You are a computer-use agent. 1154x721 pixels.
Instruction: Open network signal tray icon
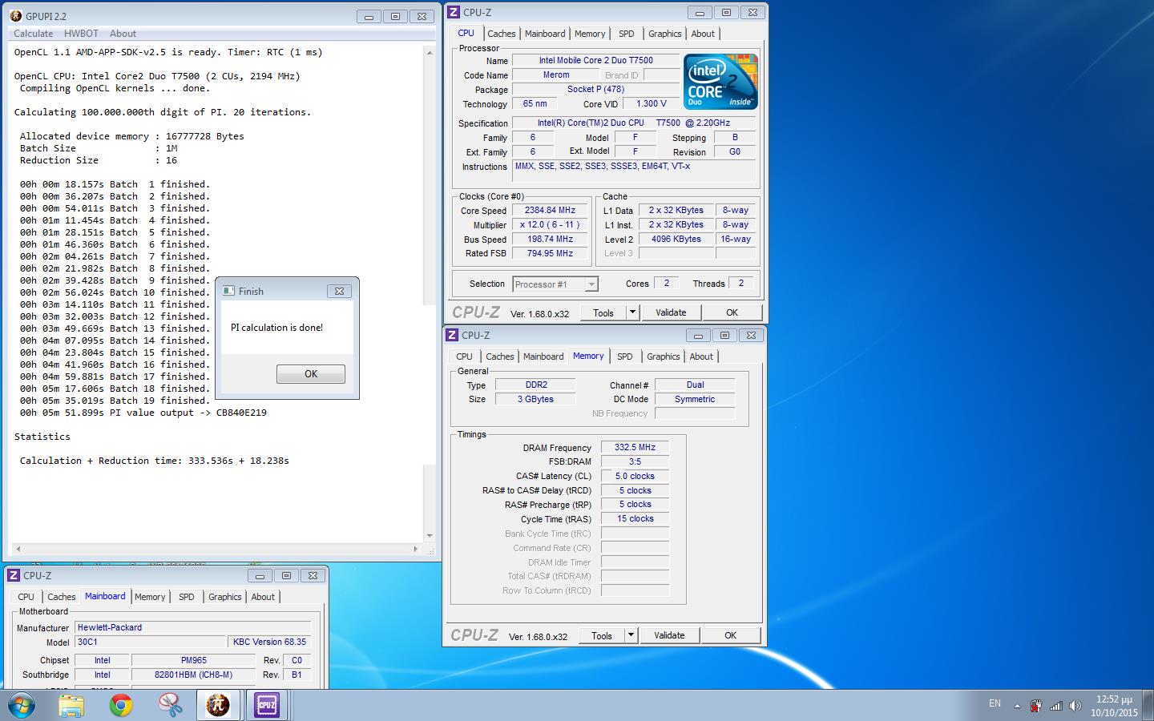[x=1056, y=706]
